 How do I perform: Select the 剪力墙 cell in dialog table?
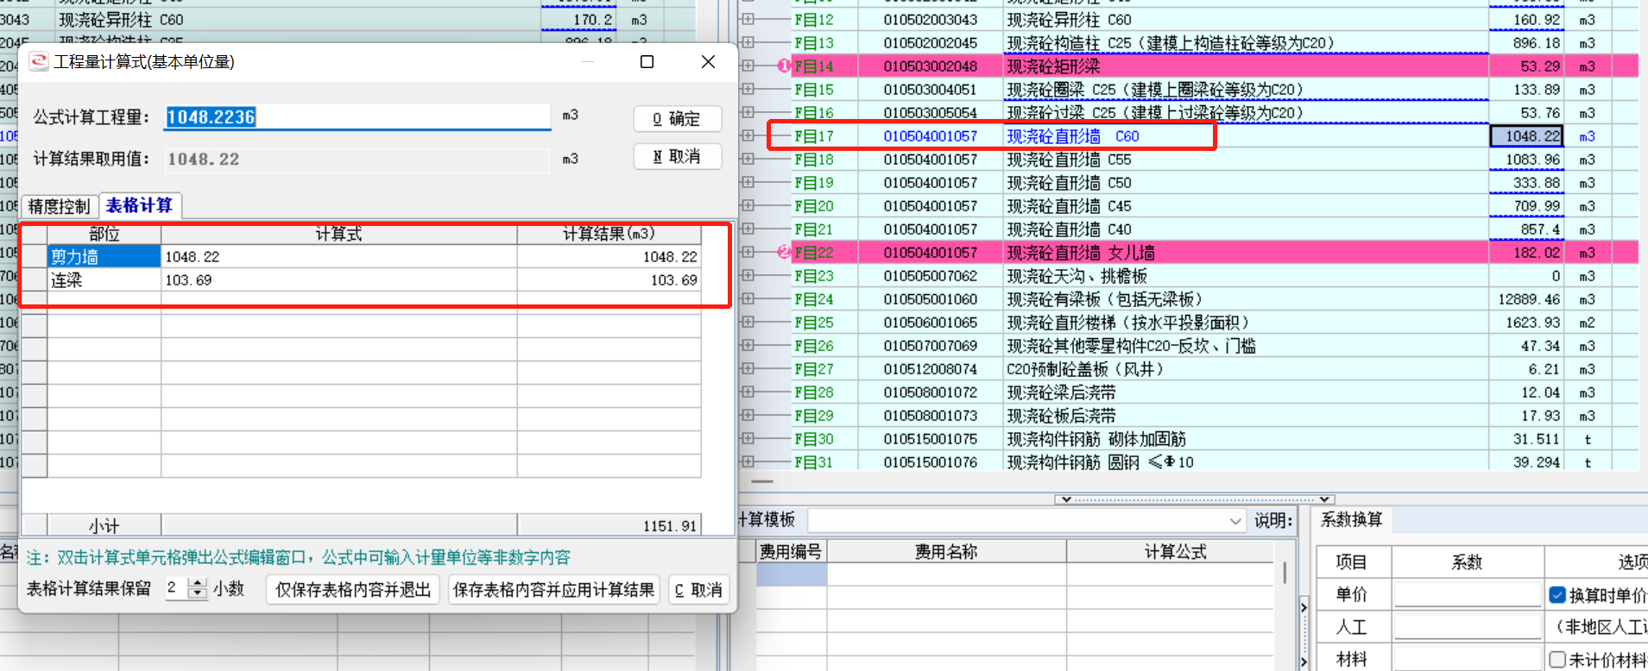tap(104, 256)
